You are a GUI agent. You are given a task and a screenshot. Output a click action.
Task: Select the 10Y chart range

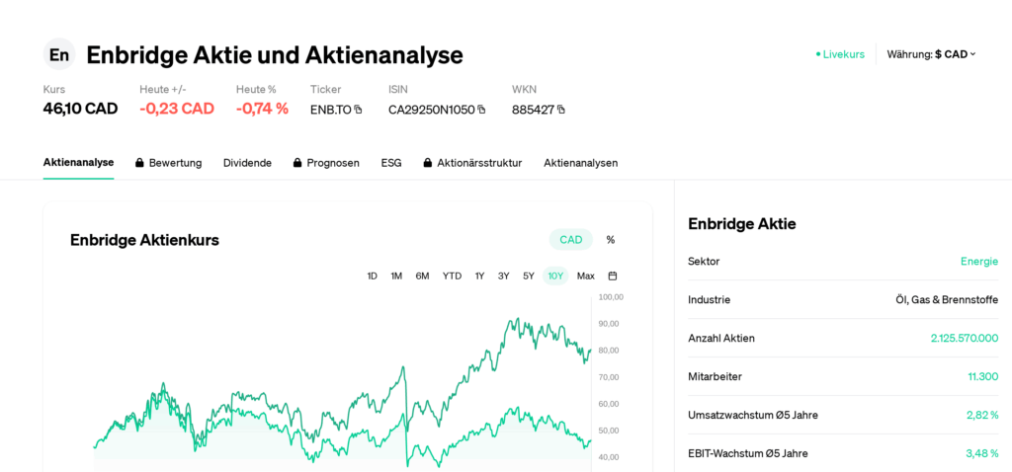(555, 275)
